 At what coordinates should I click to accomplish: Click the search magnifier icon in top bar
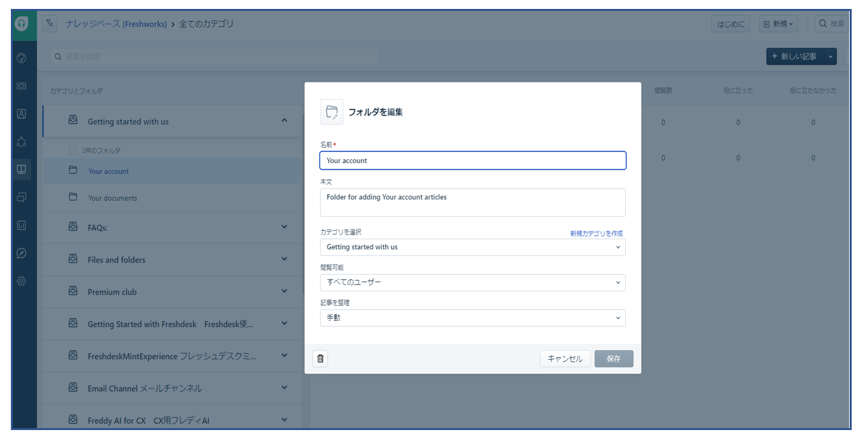coord(824,24)
